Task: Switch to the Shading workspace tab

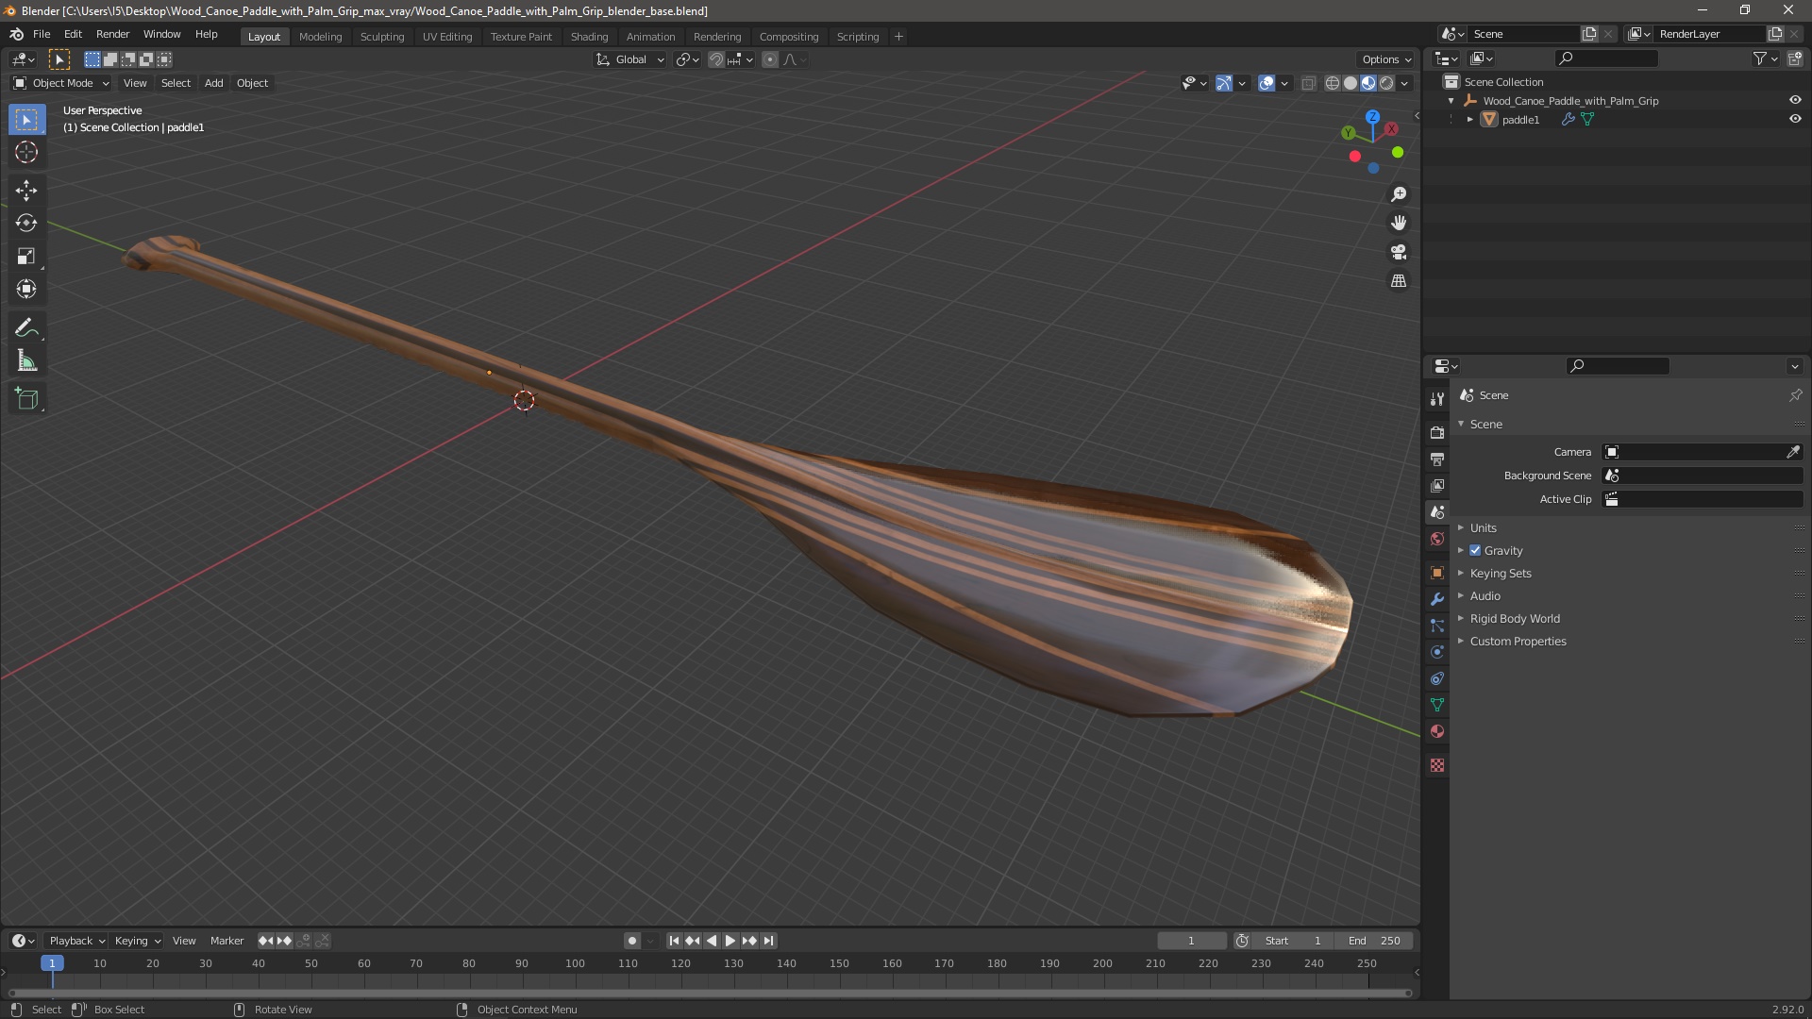Action: point(589,37)
